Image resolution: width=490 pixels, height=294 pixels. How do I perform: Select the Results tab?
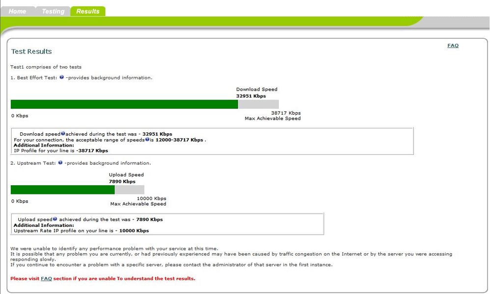pos(88,11)
